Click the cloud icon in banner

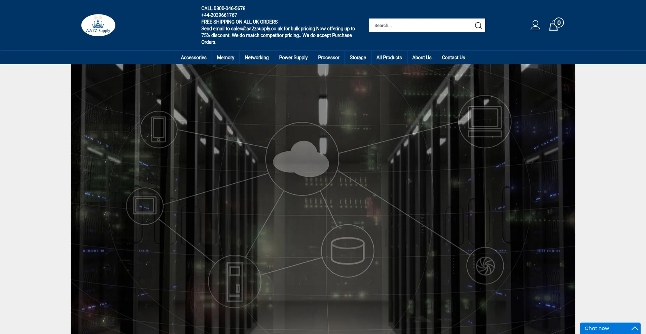tap(302, 159)
